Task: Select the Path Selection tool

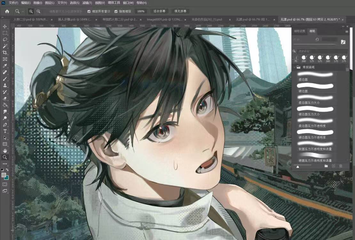Action: click(x=5, y=138)
